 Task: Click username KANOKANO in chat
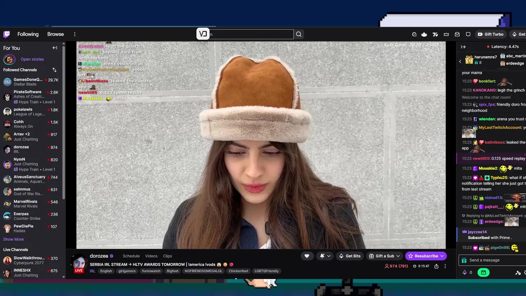tap(484, 90)
